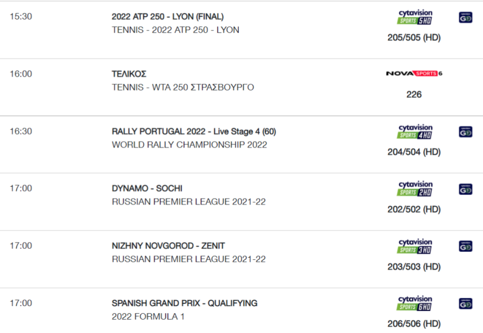Select the NIZHNY NOVGOROD - ZENIT match title
483x333 pixels.
(x=168, y=246)
